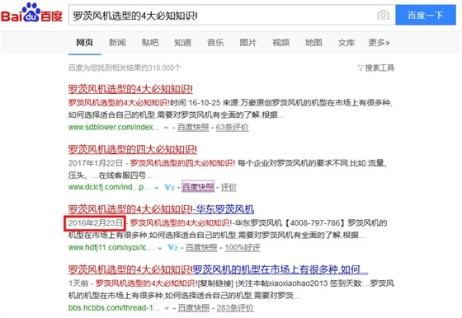
Task: Click www.dclcfj.com result URL
Action: (109, 187)
